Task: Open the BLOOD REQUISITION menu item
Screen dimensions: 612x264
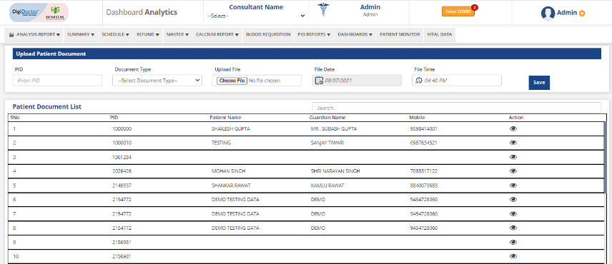Action: click(x=268, y=34)
